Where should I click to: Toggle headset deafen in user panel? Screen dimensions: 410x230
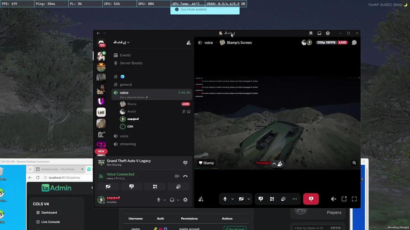[x=172, y=200]
